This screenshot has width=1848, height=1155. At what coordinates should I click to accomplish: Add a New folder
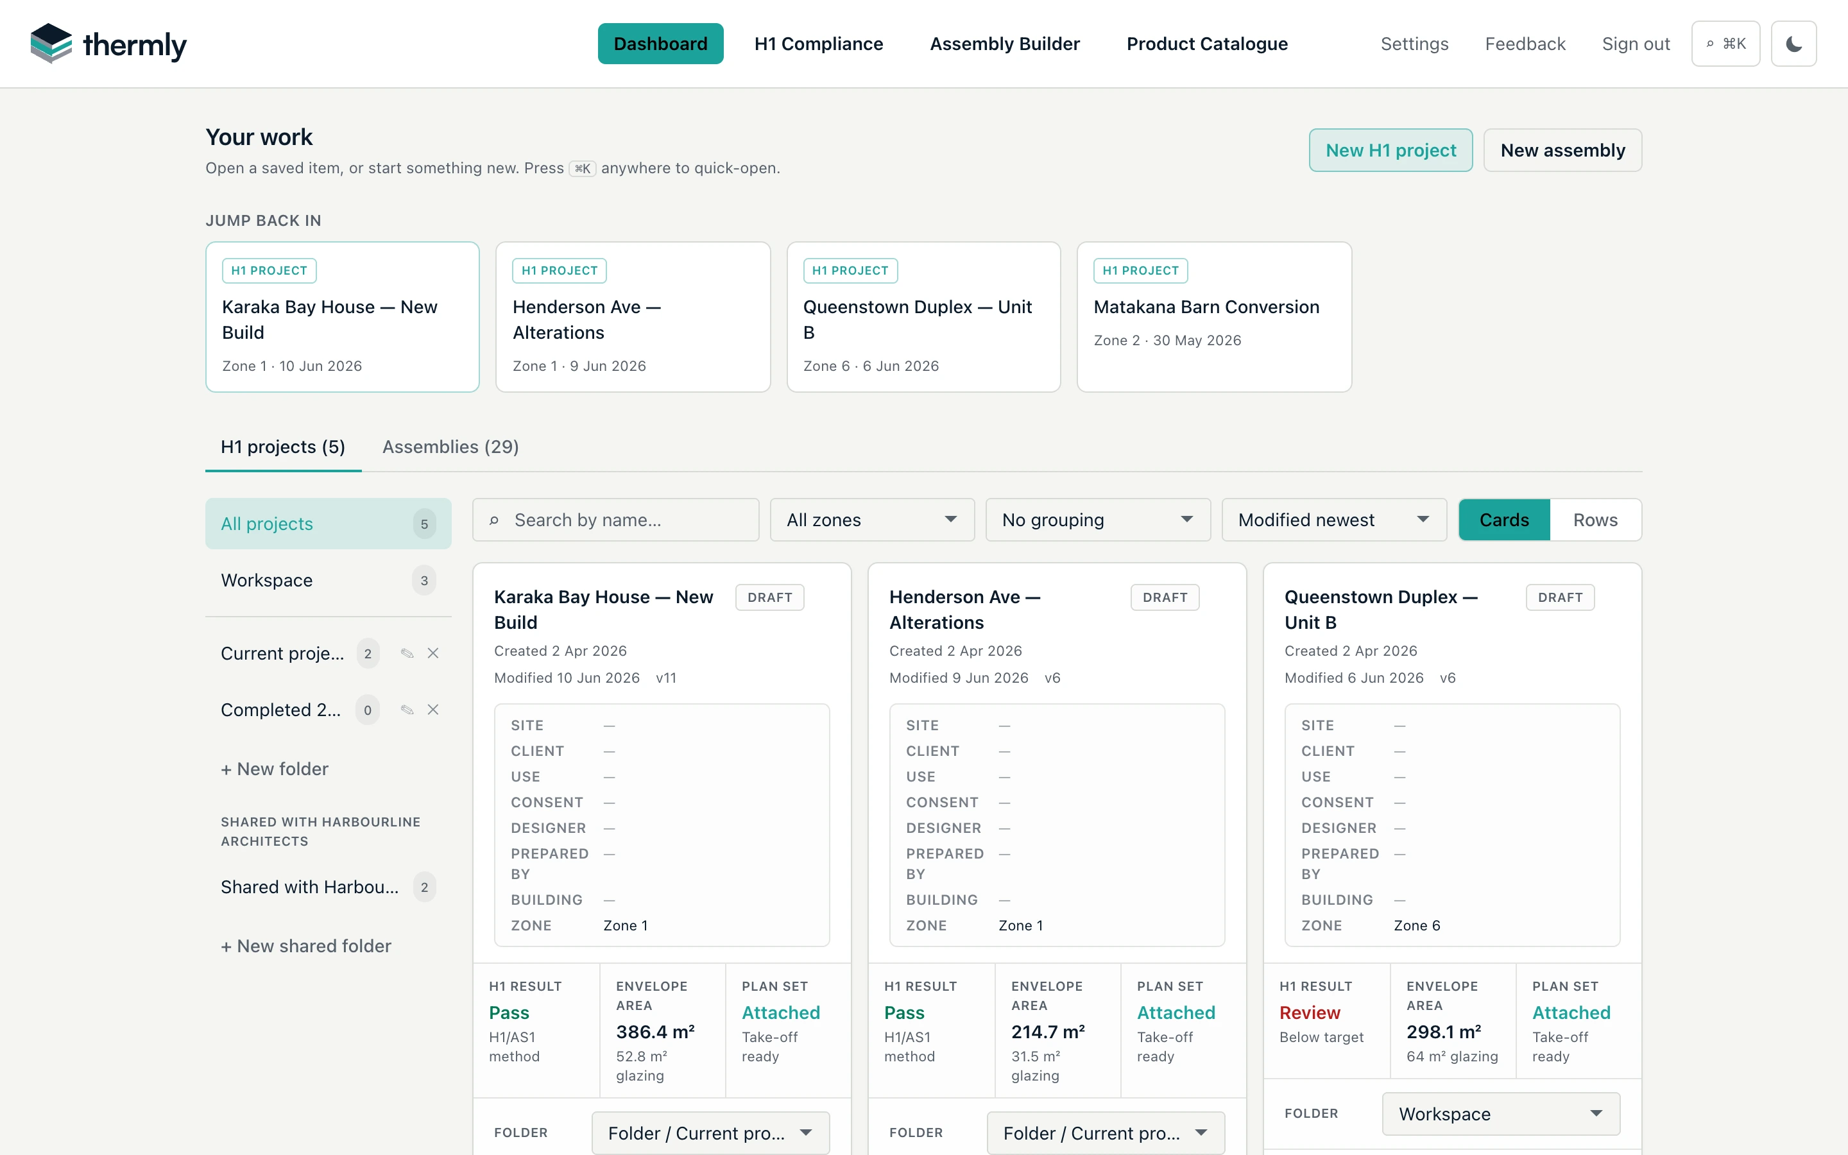point(275,769)
